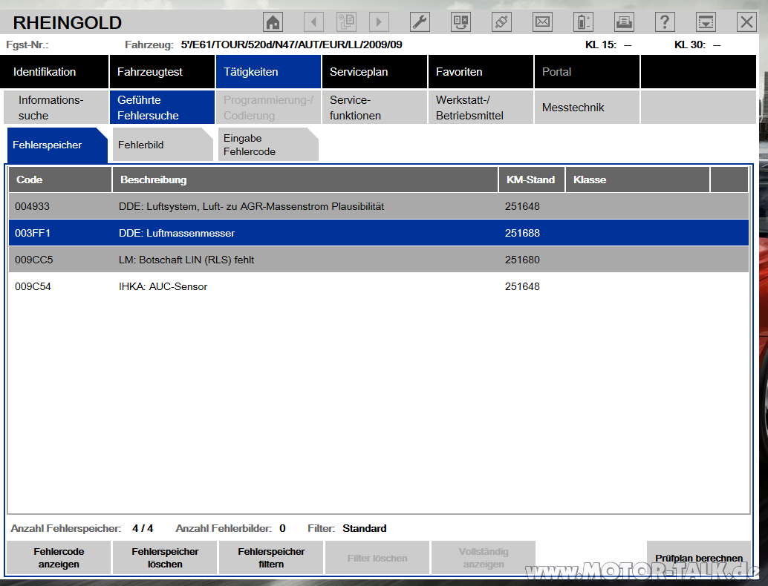Click the 'KL 15:' status label
This screenshot has width=768, height=586.
600,45
